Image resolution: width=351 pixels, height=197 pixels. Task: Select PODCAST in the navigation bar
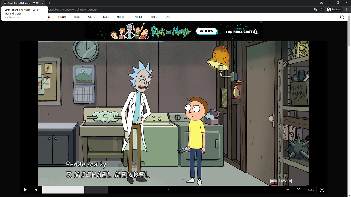(x=138, y=17)
